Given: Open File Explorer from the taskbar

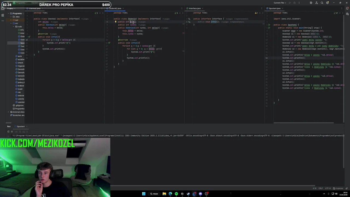Looking at the screenshot, I should pyautogui.click(x=164, y=194).
